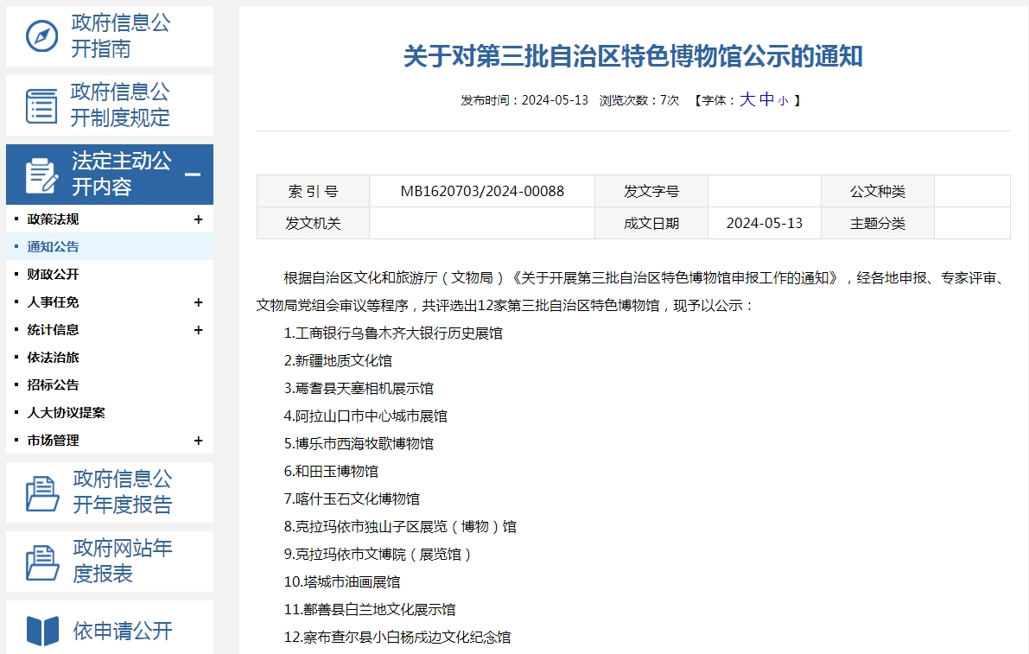
Task: Click the article title 关于对第三批自治区特色博物馆公示的通知
Action: click(x=632, y=56)
